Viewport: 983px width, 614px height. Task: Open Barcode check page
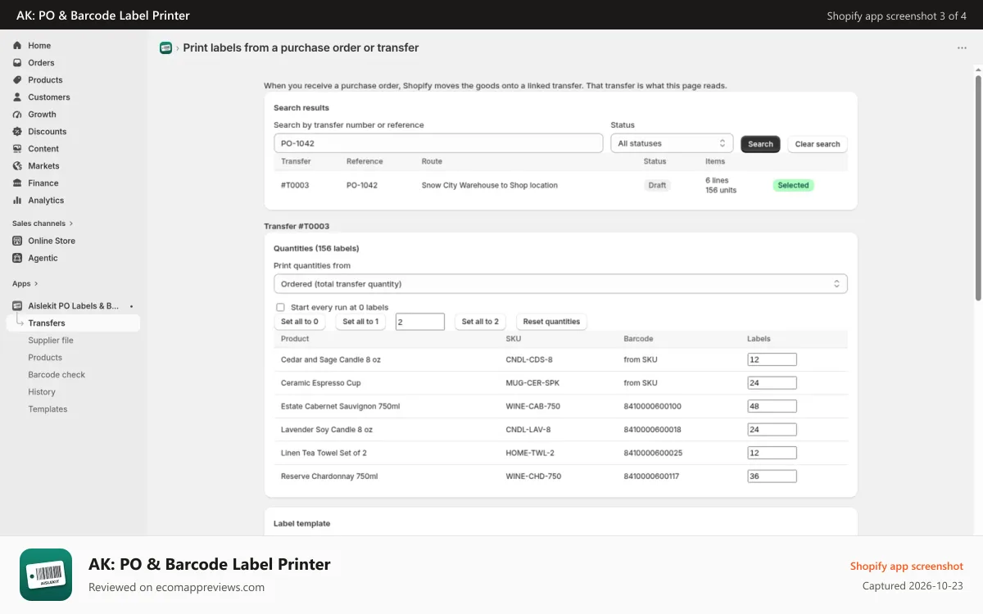(x=57, y=375)
